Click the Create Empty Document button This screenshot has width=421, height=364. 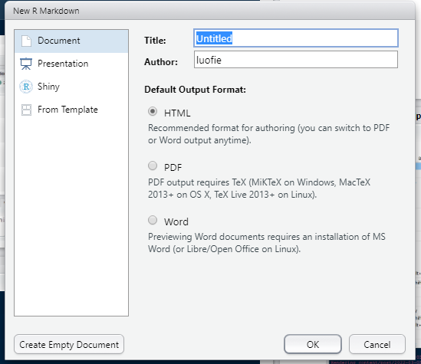click(x=69, y=344)
